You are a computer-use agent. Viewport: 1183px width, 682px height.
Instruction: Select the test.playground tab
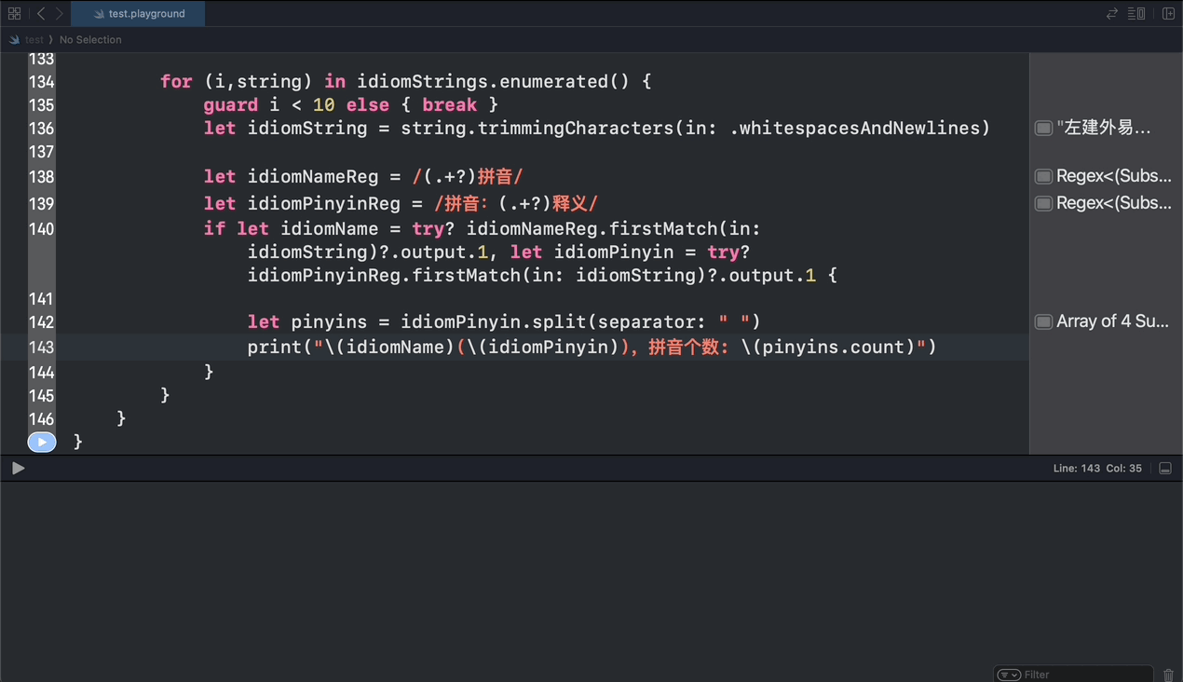(138, 14)
